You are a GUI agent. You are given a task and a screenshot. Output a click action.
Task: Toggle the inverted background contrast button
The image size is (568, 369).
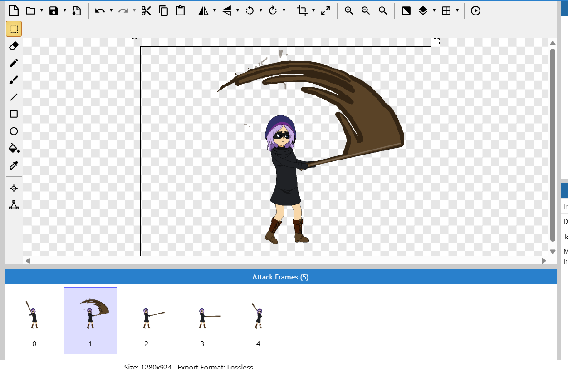tap(406, 10)
